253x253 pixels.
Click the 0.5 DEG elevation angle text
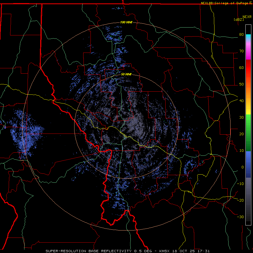pyautogui.click(x=143, y=251)
